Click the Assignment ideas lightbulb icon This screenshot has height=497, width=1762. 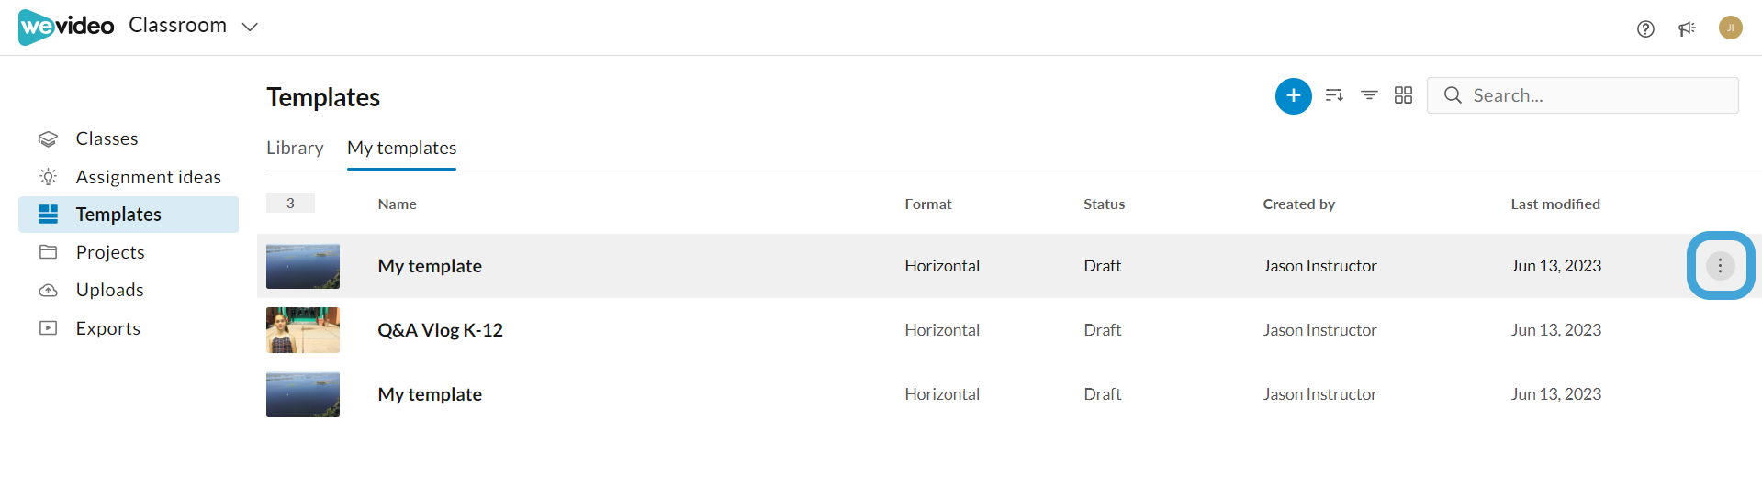pyautogui.click(x=48, y=177)
